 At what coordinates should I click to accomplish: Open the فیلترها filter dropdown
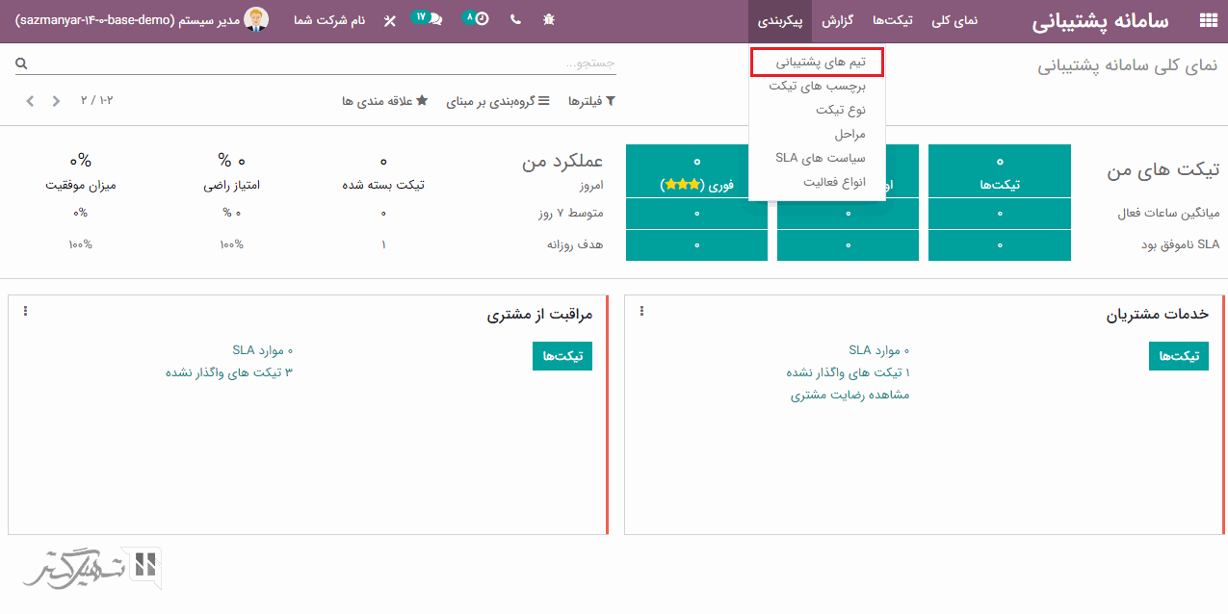pyautogui.click(x=591, y=101)
